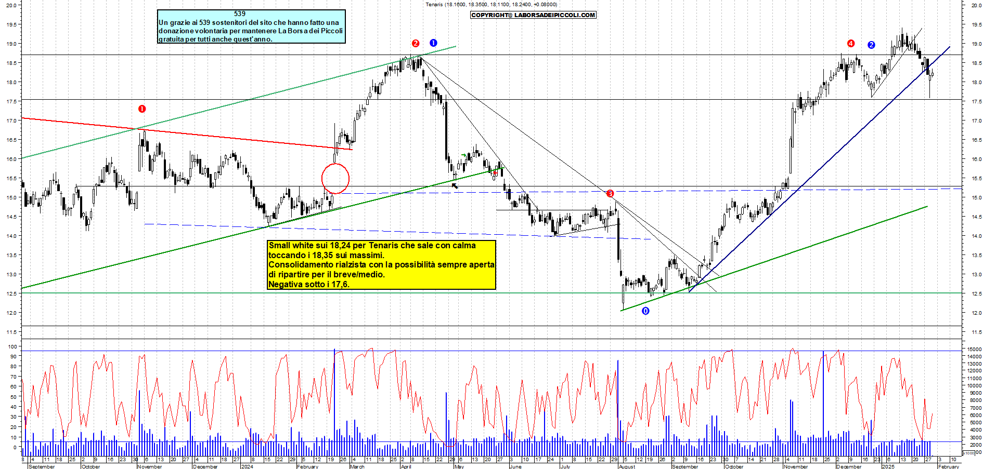Click the 100 oscillator label on the left scale

(x=12, y=346)
